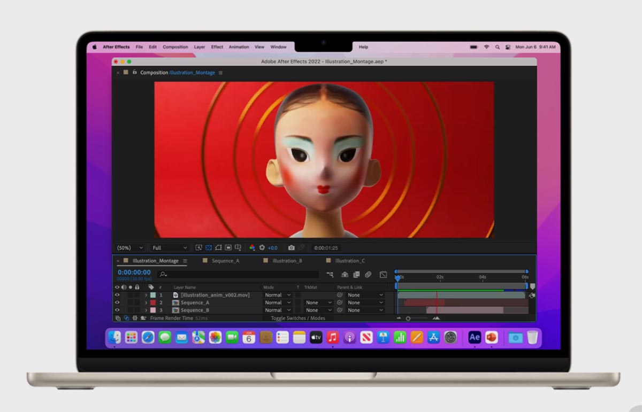Open the Full resolution dropdown
This screenshot has width=642, height=412.
(x=169, y=248)
